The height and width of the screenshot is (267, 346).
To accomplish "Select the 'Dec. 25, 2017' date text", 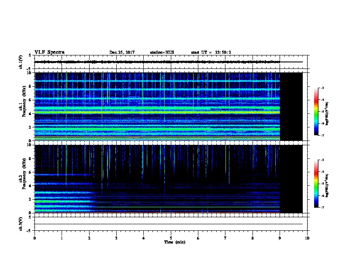I will (x=122, y=52).
